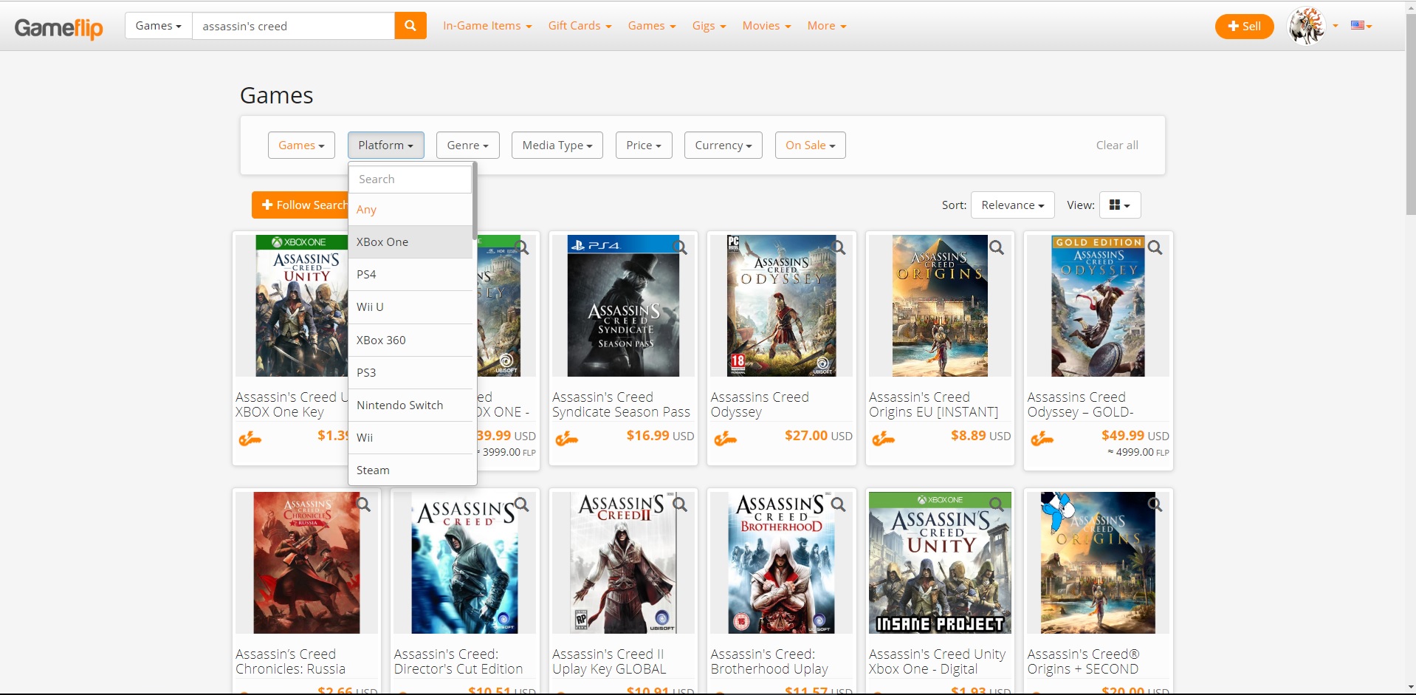This screenshot has width=1416, height=695.
Task: Choose PS4 platform option
Action: pyautogui.click(x=410, y=275)
